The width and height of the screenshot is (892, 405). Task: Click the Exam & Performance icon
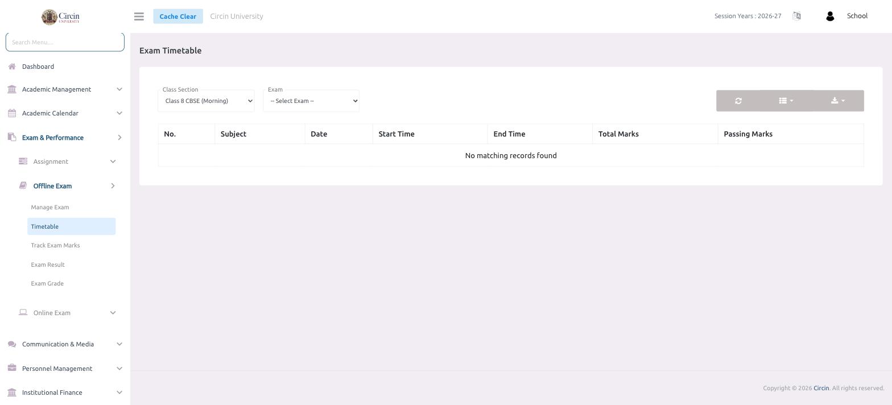[12, 137]
